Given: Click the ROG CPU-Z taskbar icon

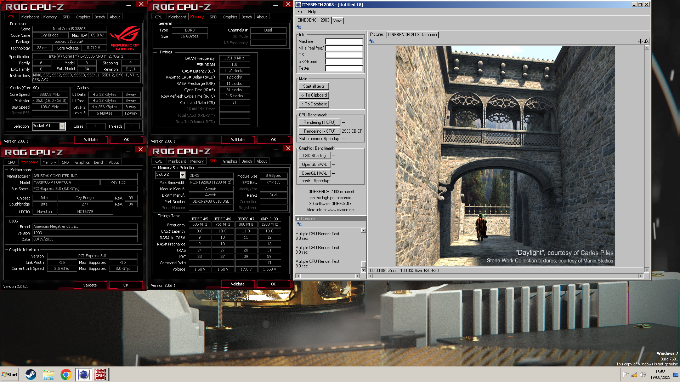Looking at the screenshot, I should pos(100,375).
